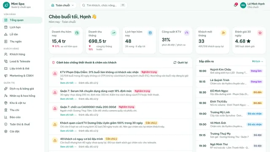The image size is (270, 152).
Task: Click the 698,5 tr monthly revenue value
Action: pyautogui.click(x=97, y=41)
